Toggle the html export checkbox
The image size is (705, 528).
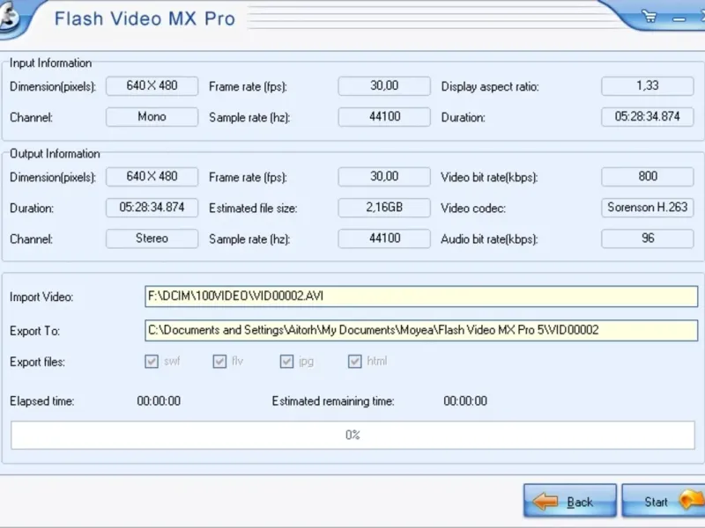coord(355,362)
